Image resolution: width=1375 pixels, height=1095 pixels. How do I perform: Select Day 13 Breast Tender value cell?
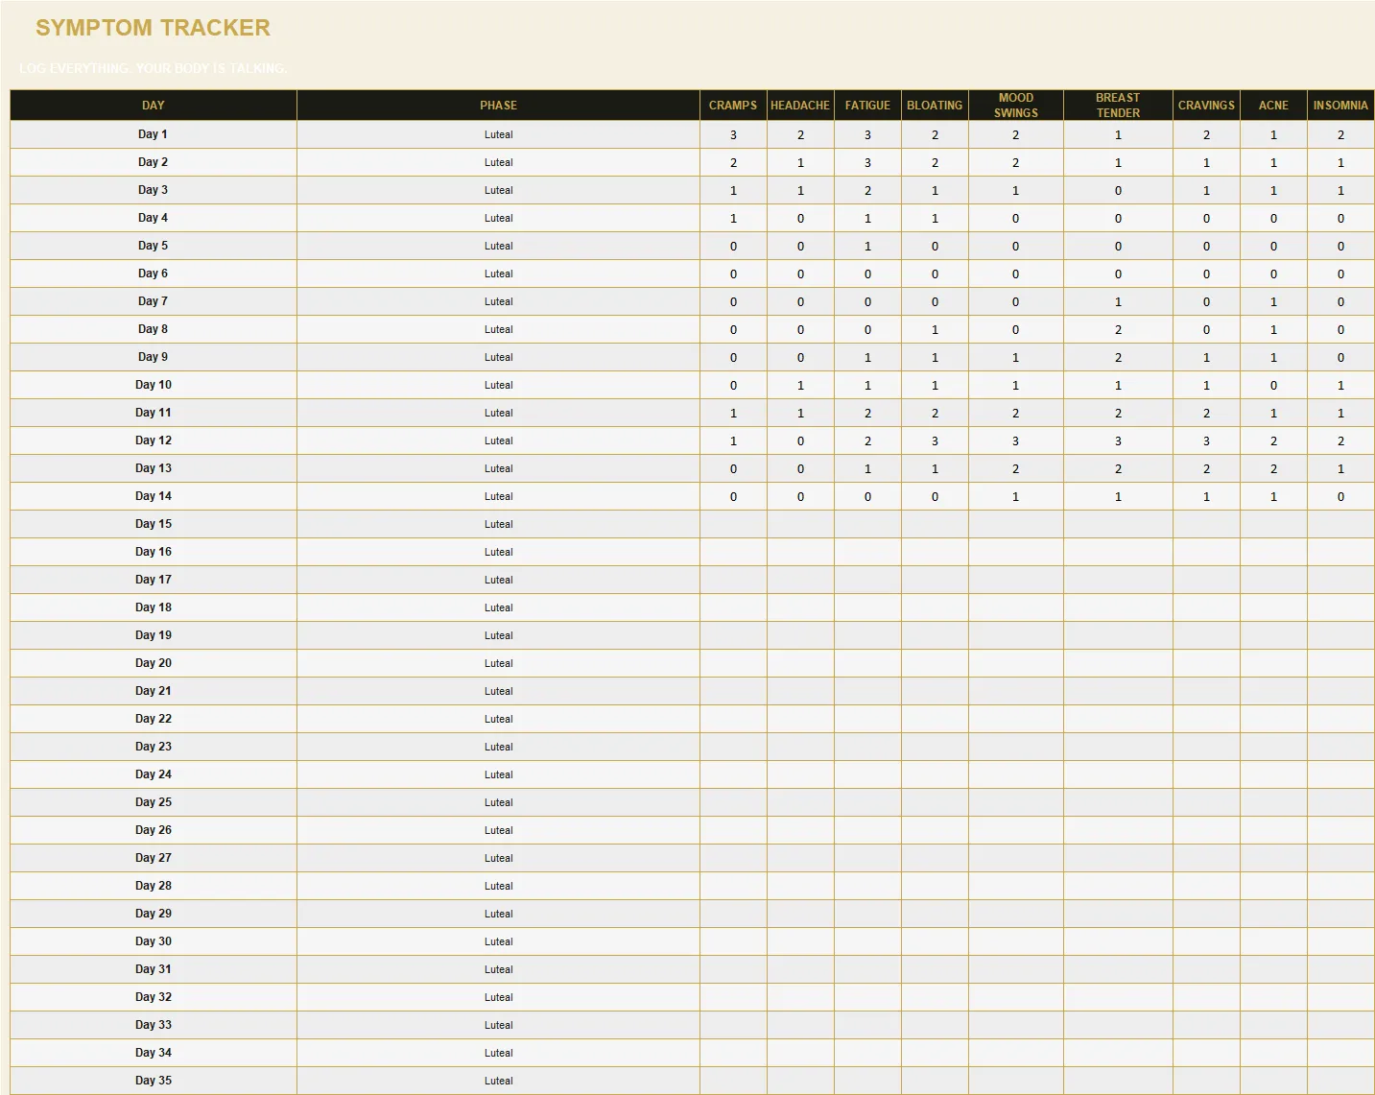point(1118,468)
